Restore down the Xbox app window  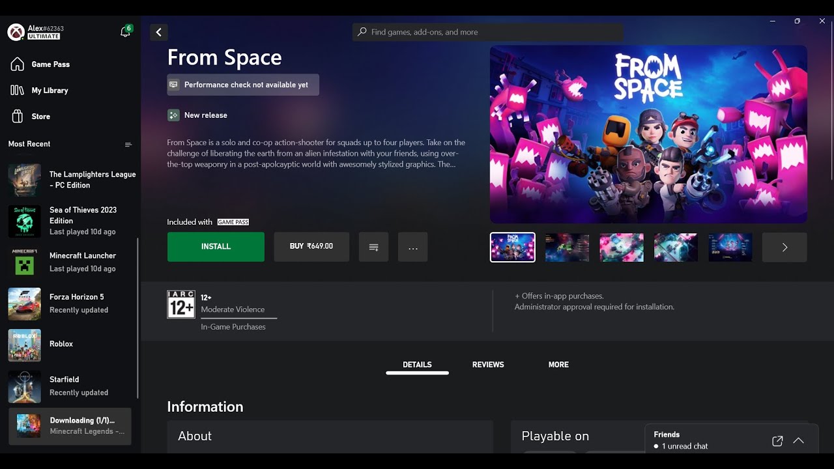click(797, 21)
